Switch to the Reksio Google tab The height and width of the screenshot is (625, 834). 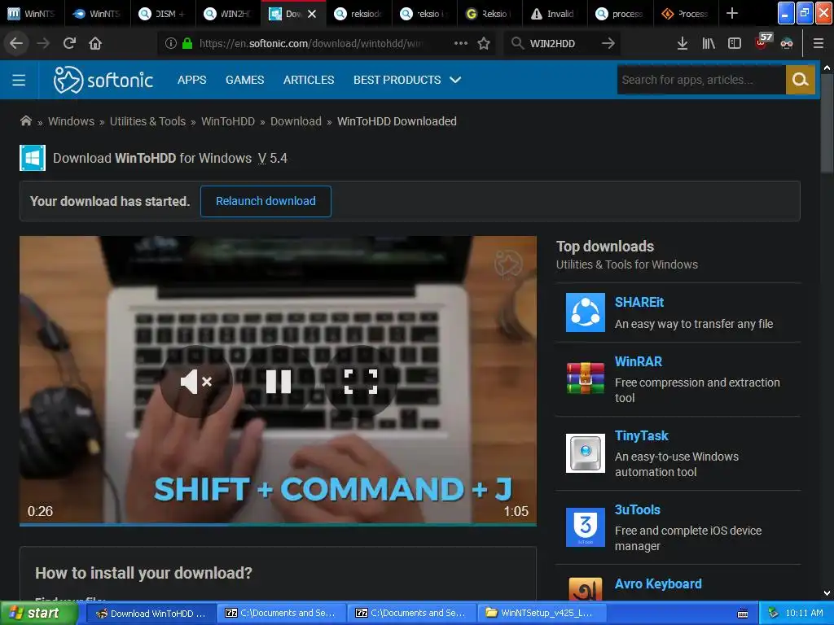(489, 13)
